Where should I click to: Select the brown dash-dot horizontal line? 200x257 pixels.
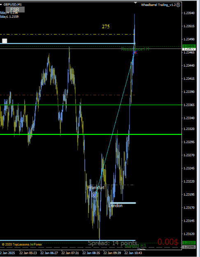pyautogui.click(x=67, y=95)
